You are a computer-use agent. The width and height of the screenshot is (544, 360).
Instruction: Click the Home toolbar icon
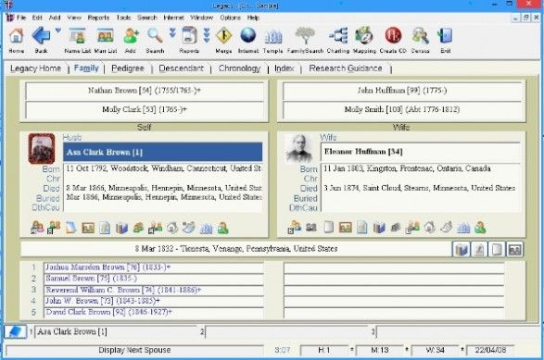[16, 36]
